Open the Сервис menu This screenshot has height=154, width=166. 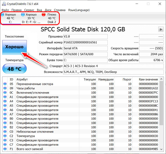click(x=29, y=10)
